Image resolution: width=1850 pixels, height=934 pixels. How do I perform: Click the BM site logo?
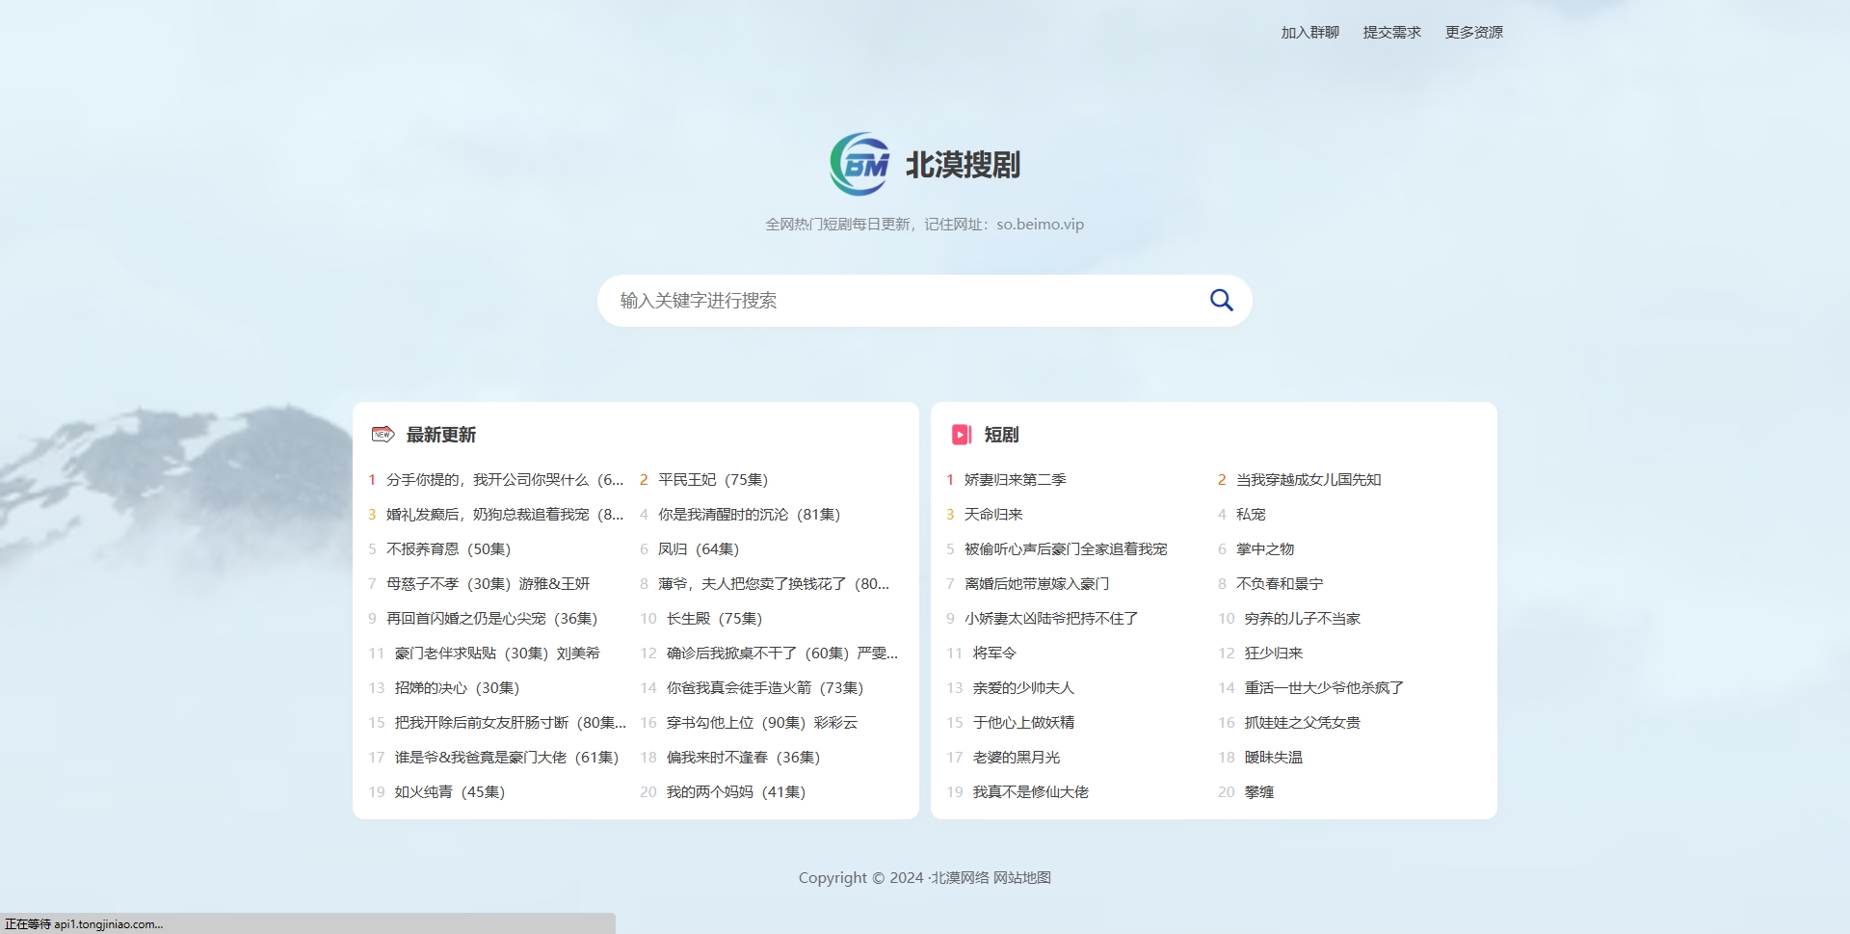tap(859, 164)
